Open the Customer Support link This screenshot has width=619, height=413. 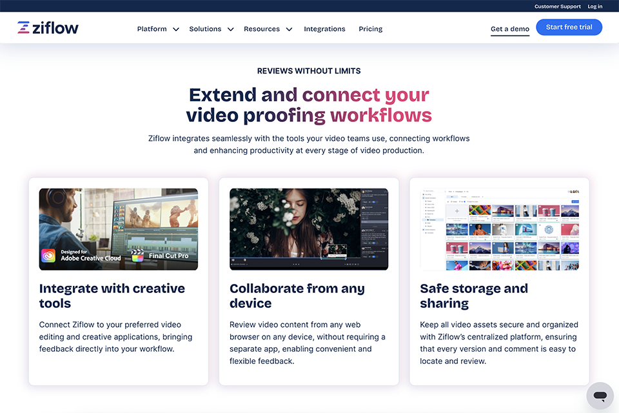point(557,6)
